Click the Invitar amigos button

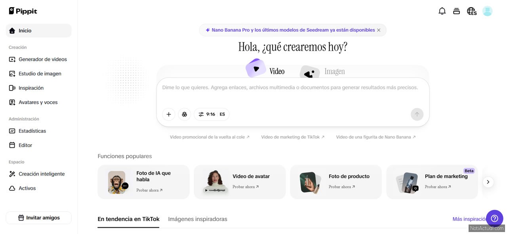click(x=38, y=218)
